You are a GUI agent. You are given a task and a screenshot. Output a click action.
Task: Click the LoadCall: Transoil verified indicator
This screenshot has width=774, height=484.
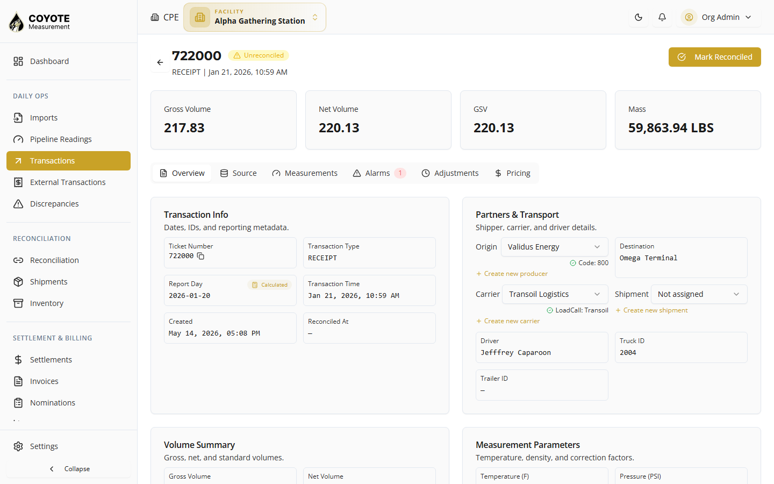577,310
